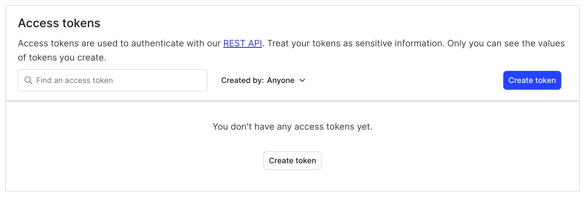Screen dimensions: 585x199
Task: Click the token description paragraph text
Action: coord(119,43)
